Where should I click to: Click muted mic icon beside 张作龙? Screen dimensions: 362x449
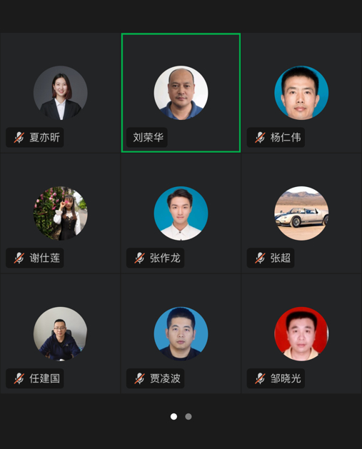click(x=140, y=258)
